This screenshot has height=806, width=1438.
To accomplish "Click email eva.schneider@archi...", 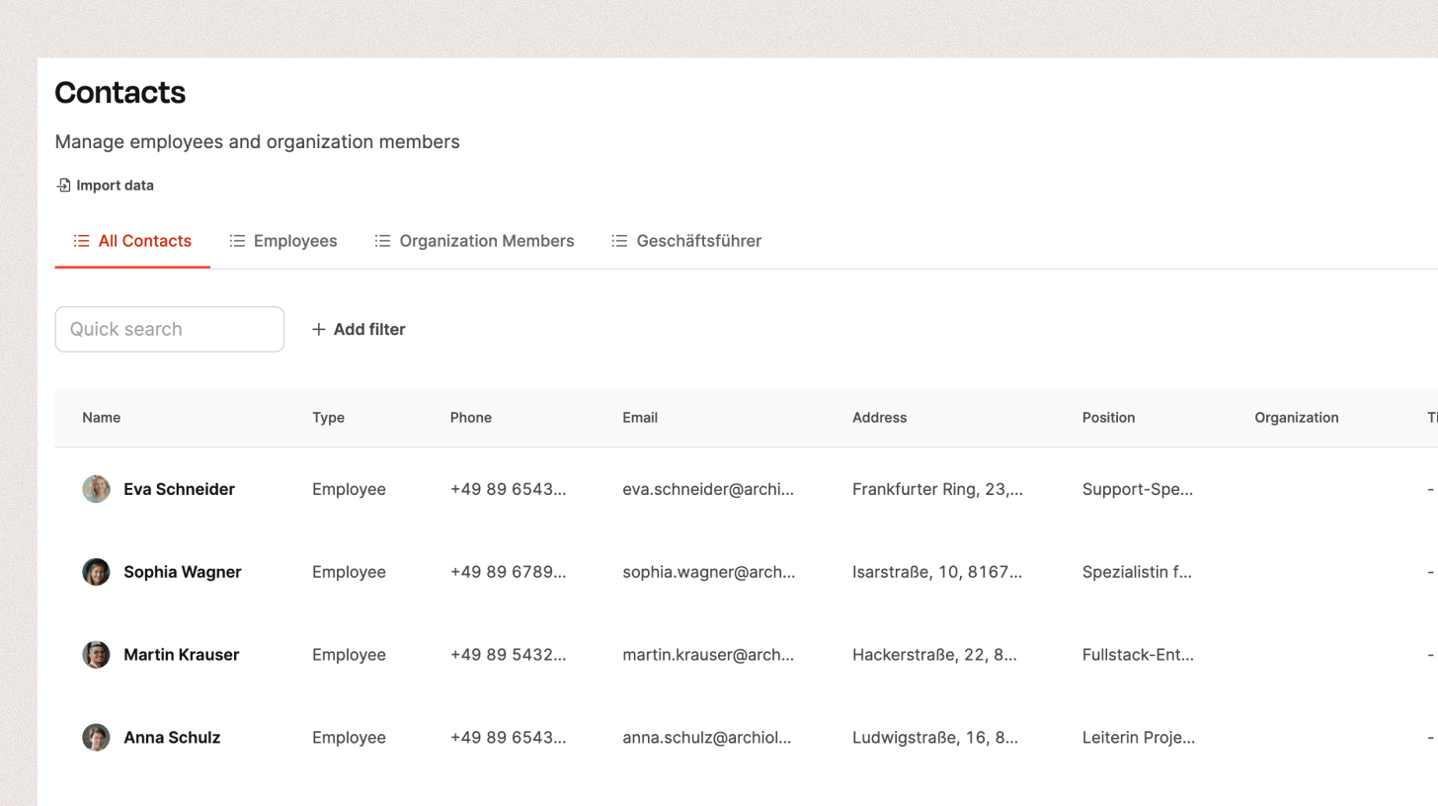I will coord(708,489).
